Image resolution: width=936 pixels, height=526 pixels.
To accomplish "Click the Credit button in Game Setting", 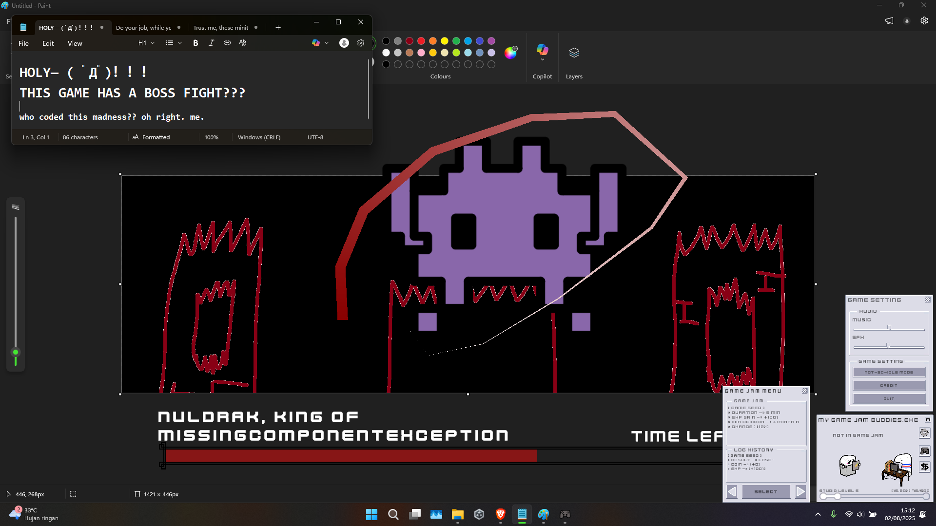I will [889, 385].
